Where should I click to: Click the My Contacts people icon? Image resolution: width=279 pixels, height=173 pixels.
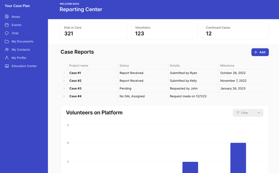7,50
